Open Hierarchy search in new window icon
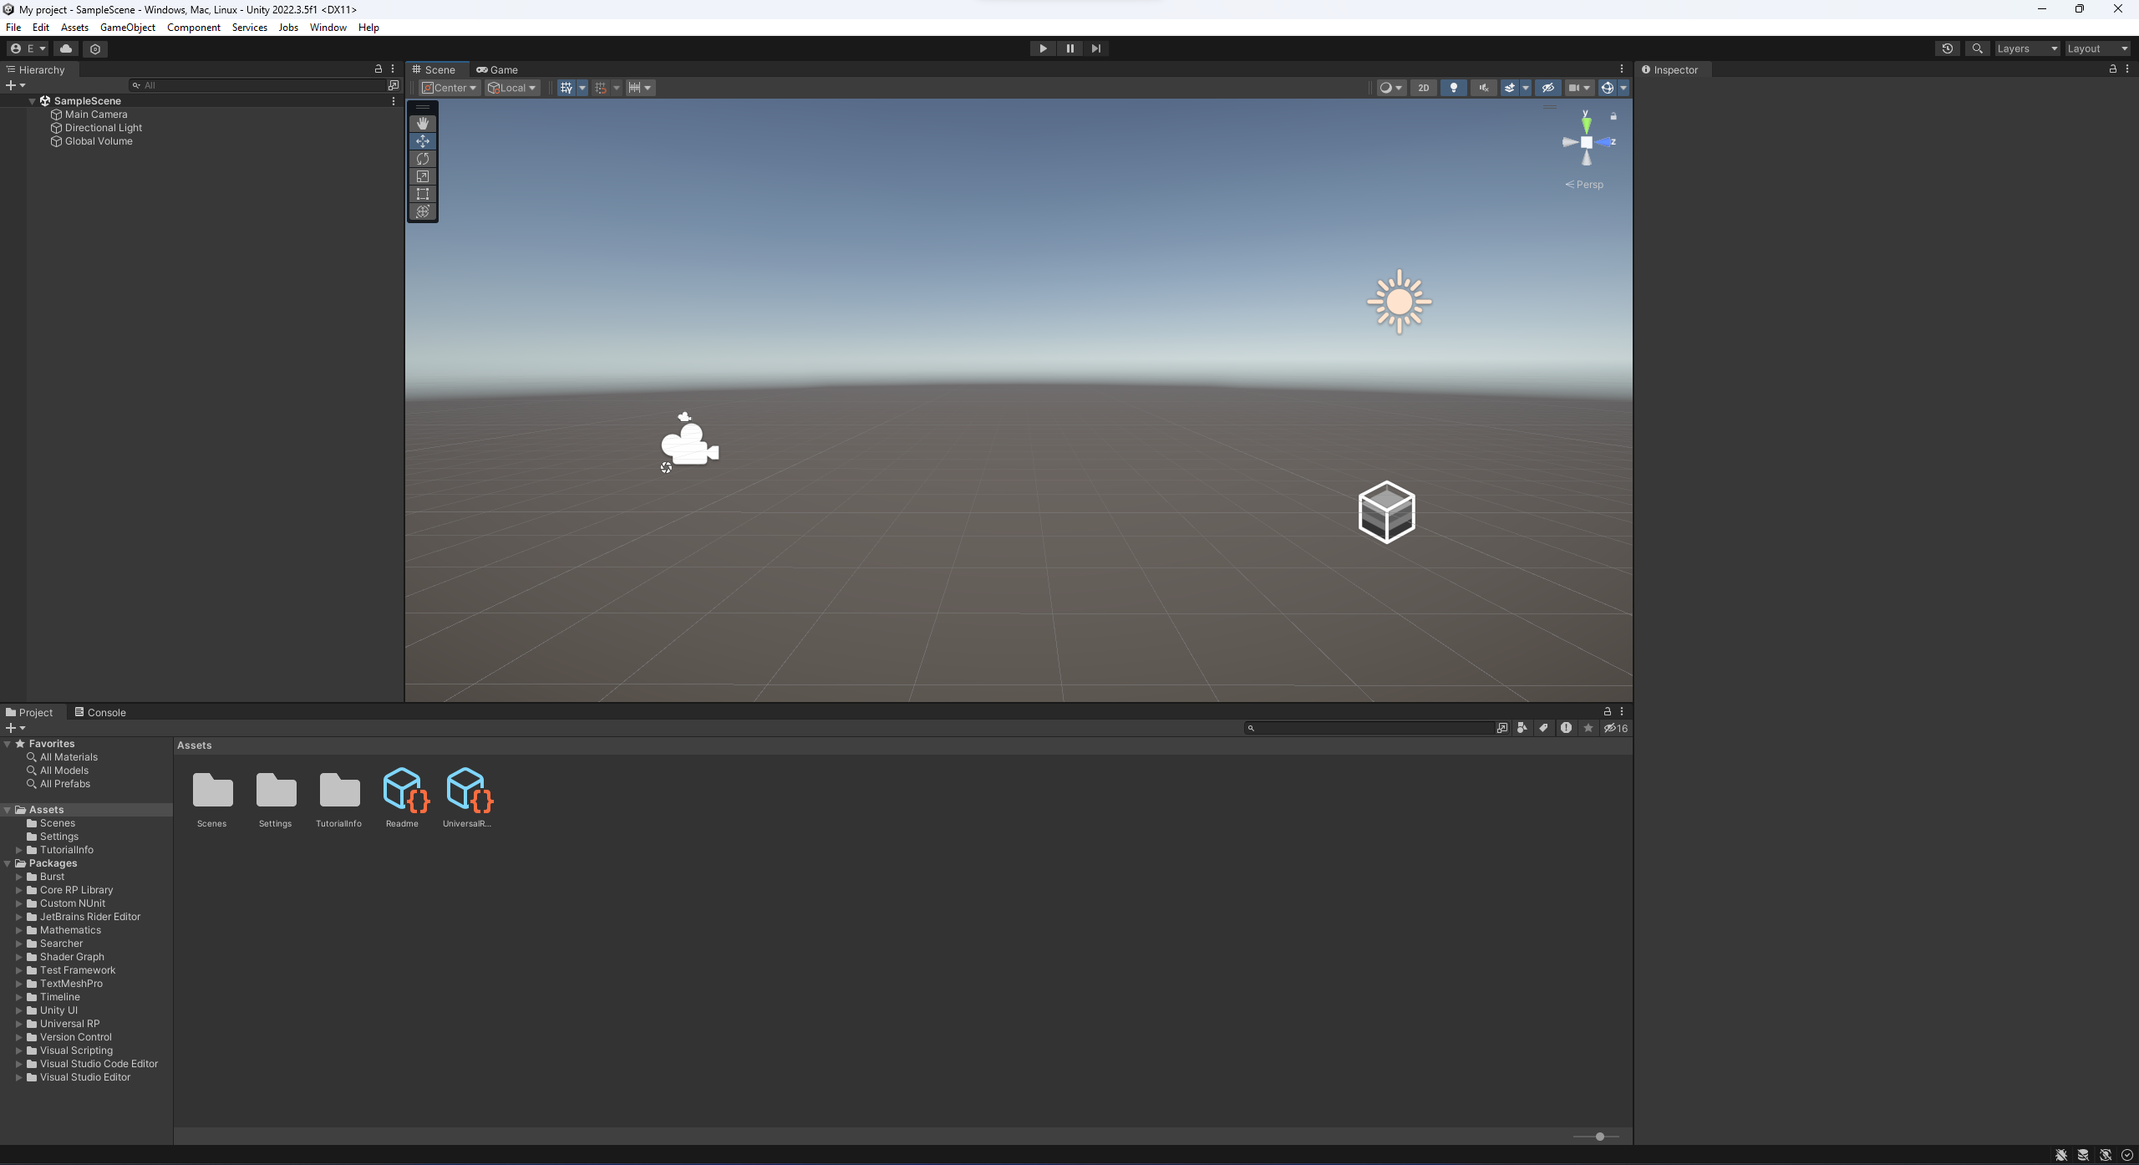Screen dimensions: 2139x1165 coord(394,85)
